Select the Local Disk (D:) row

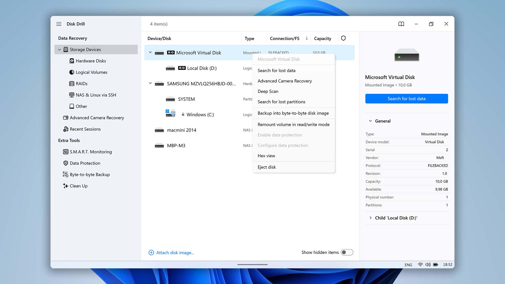[198, 68]
